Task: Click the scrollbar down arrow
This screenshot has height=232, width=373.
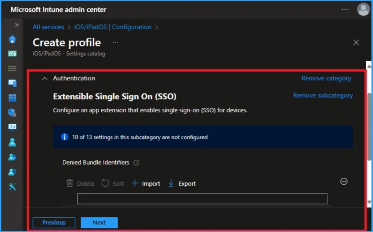Action: (x=369, y=202)
